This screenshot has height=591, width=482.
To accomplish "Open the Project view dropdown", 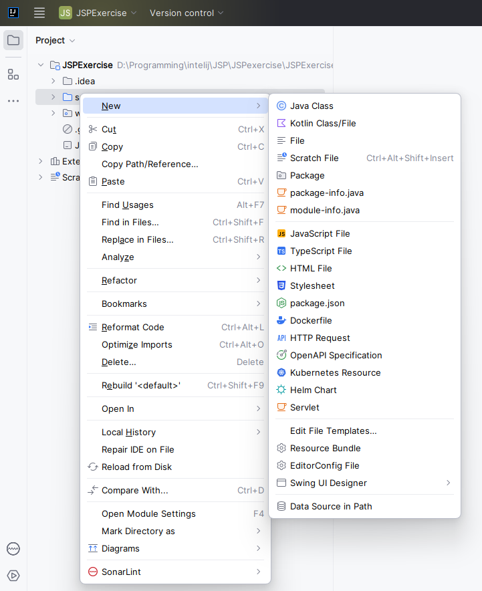I will (x=55, y=40).
